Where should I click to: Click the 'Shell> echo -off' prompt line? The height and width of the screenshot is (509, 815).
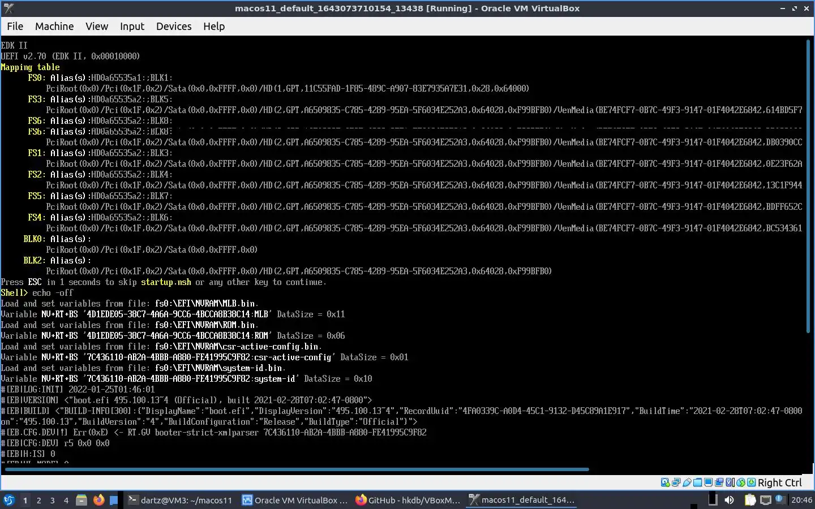(37, 292)
